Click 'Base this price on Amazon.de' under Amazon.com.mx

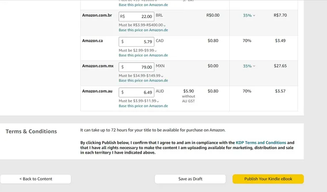point(143,80)
